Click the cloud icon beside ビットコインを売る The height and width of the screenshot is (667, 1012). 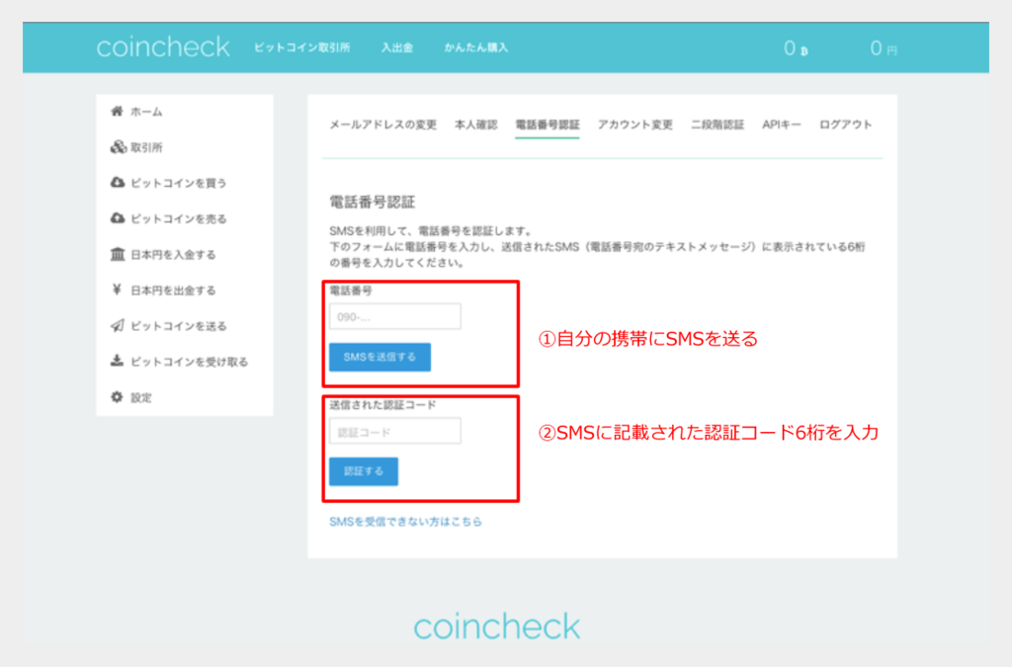click(x=118, y=218)
